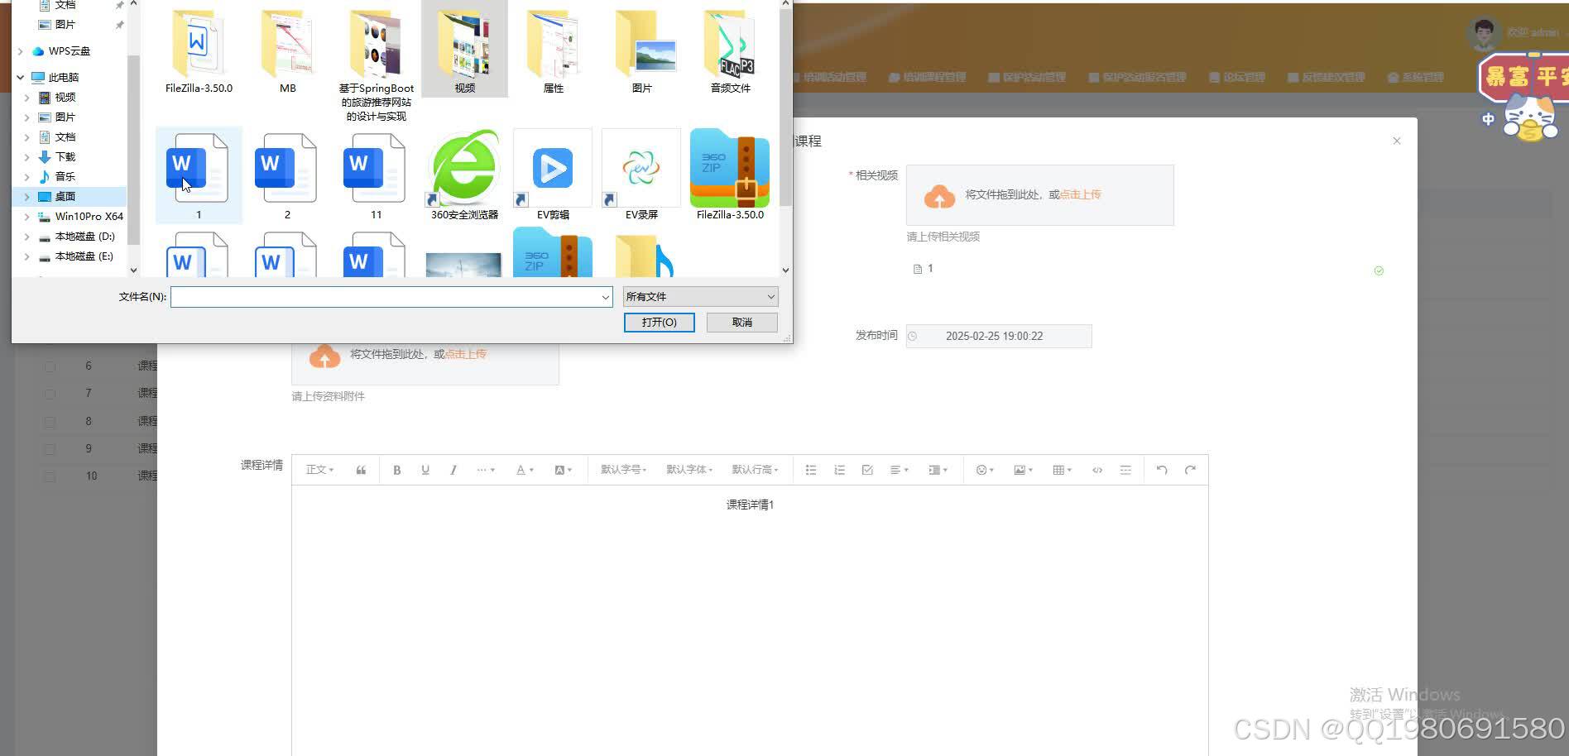Insert a task list checkbox item

(x=866, y=469)
